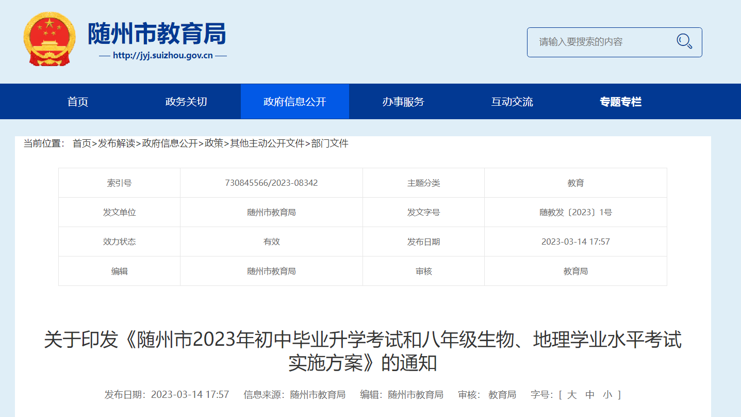
Task: Click the 发布解读 breadcrumb link
Action: coord(117,143)
